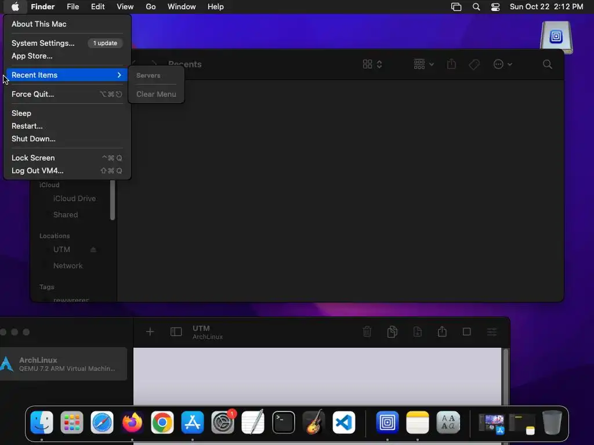The image size is (594, 445).
Task: Open Font Book from the dock
Action: pyautogui.click(x=448, y=422)
